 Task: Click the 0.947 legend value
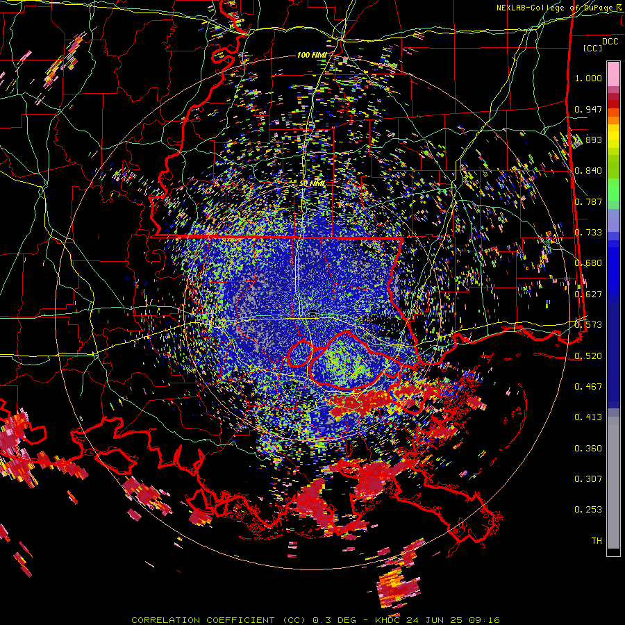coord(588,109)
